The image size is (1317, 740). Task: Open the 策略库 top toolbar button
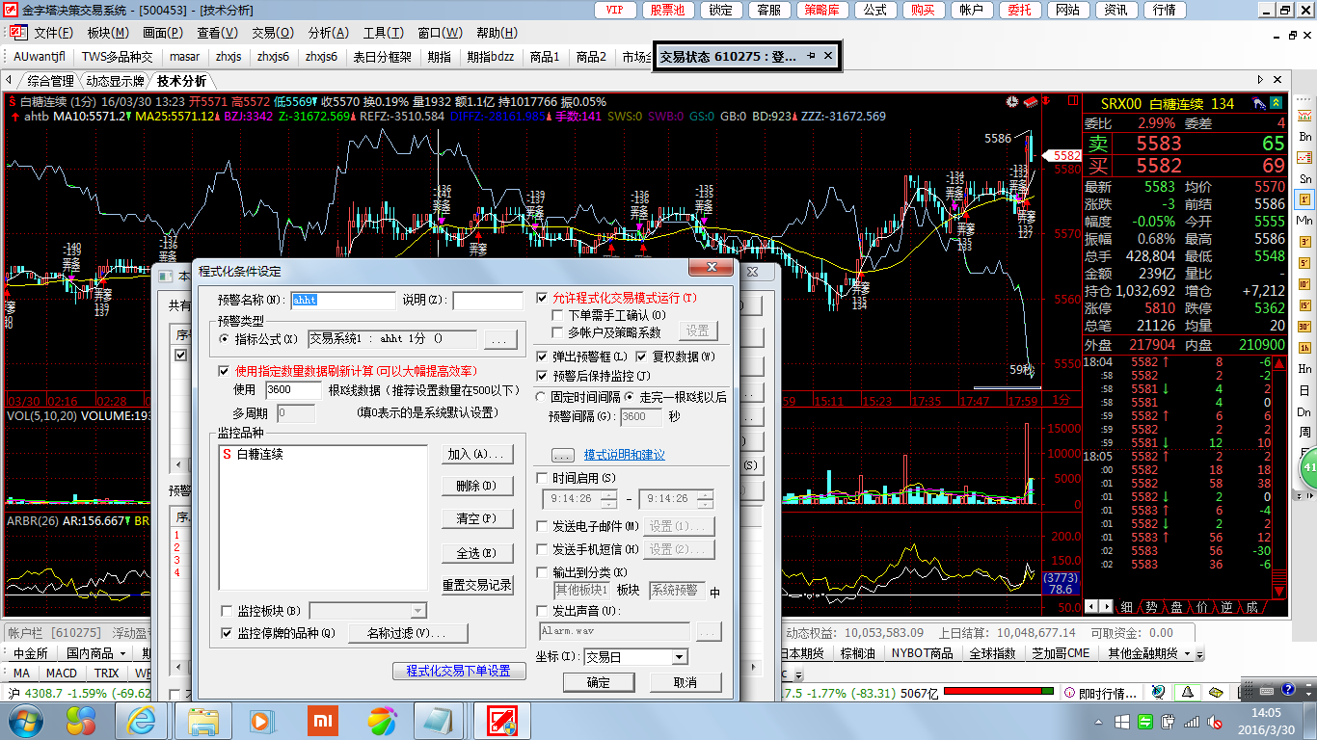[822, 10]
